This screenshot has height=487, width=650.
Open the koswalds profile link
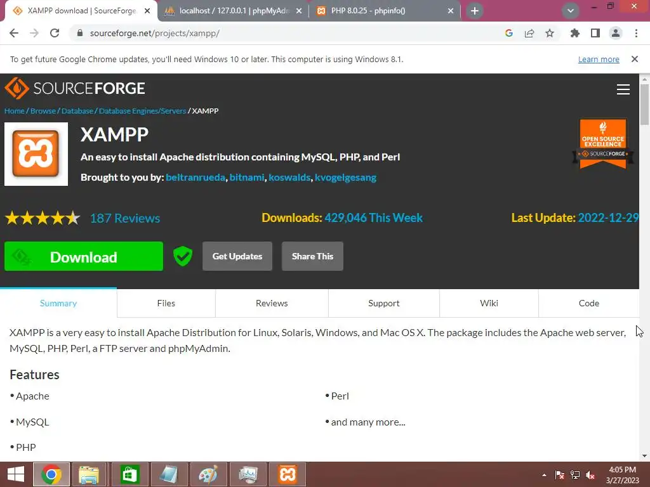pos(289,178)
